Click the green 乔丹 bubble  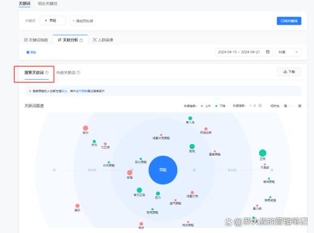coord(94,141)
